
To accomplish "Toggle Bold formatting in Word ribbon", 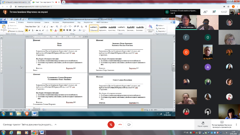I will tap(26, 30).
